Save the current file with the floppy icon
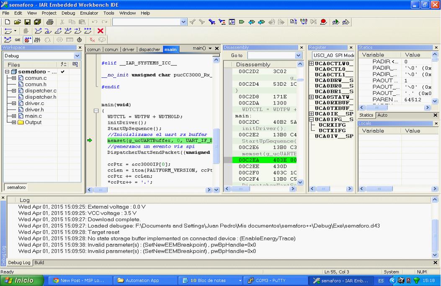 coord(27,22)
